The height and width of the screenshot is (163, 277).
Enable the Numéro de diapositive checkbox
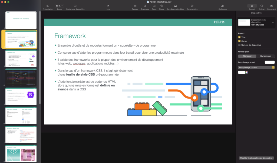(x=239, y=45)
